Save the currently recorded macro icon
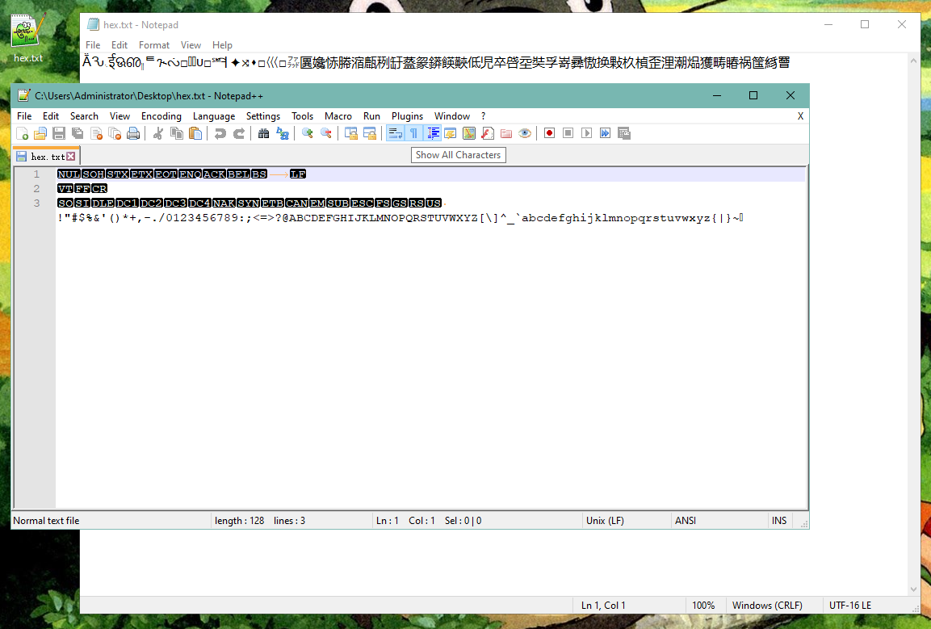 point(623,133)
